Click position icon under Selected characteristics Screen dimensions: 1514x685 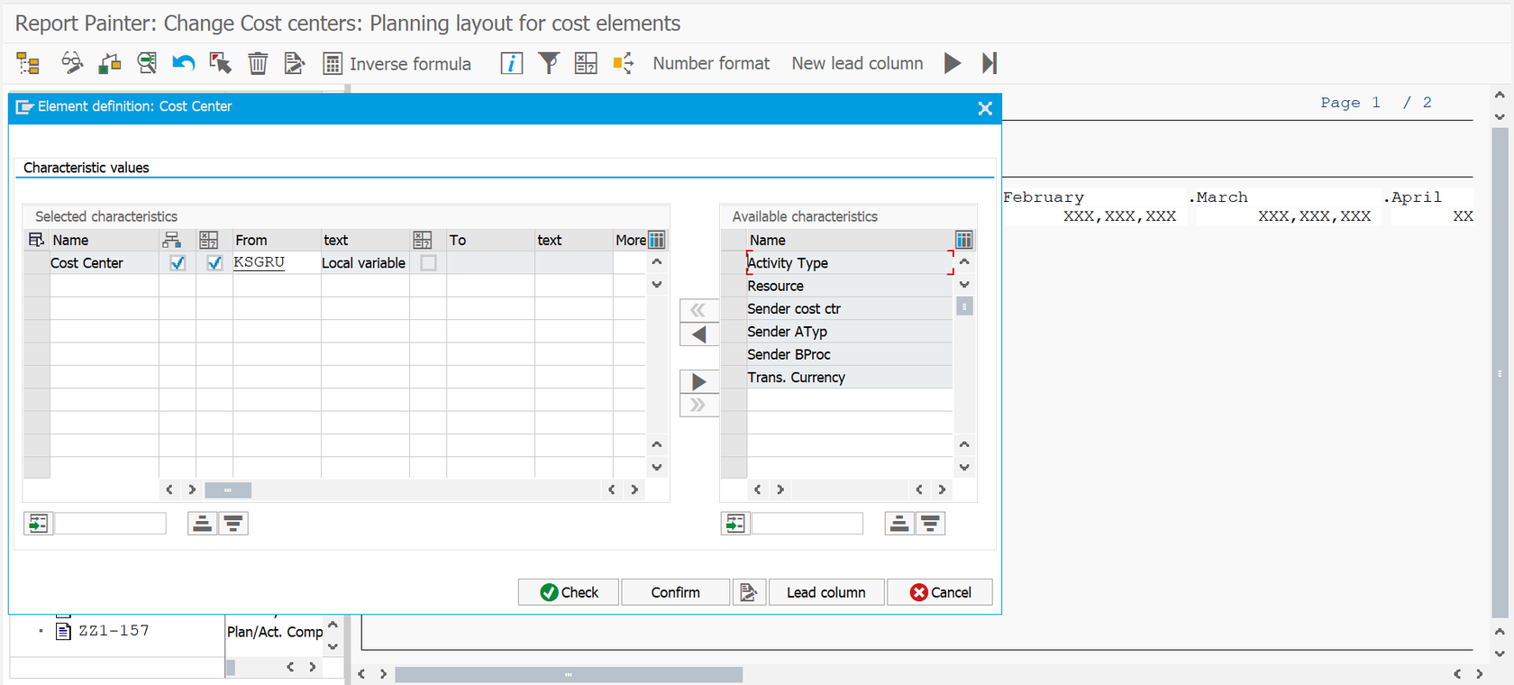pyautogui.click(x=39, y=524)
